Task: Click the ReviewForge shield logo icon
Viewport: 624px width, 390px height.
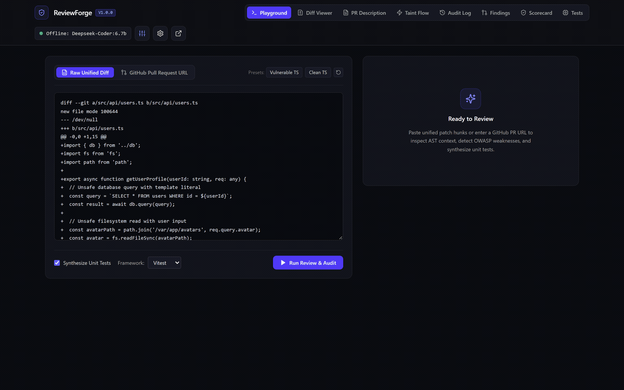Action: click(42, 12)
